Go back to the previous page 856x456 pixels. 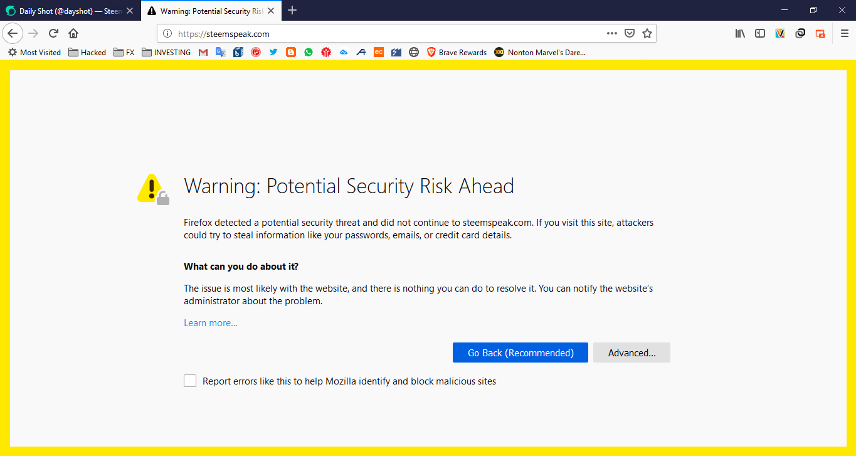pos(13,33)
